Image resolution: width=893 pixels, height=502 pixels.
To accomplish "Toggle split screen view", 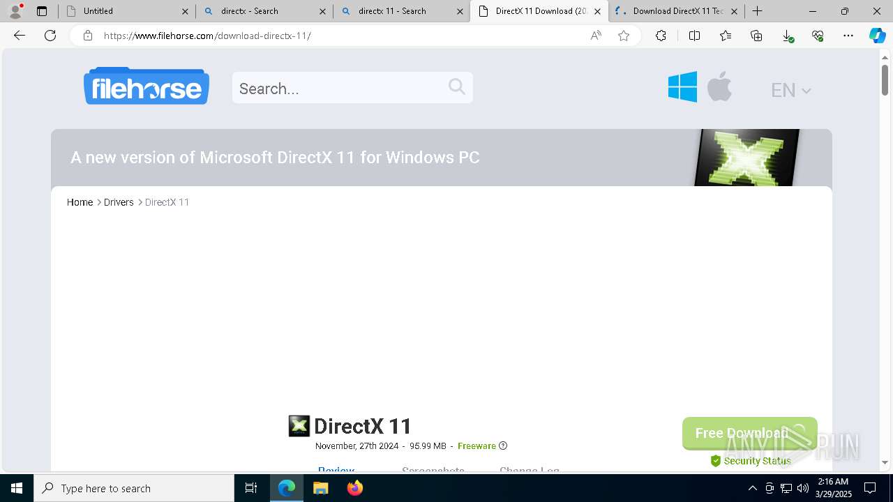I will pyautogui.click(x=694, y=36).
